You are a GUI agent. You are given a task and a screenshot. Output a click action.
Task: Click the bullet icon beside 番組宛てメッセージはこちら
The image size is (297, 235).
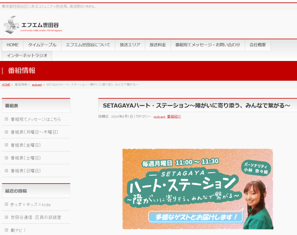click(6, 119)
